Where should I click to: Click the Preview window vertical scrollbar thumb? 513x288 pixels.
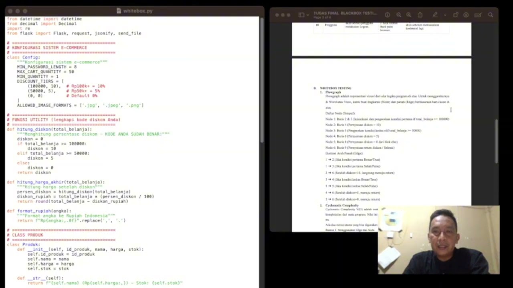coord(497,141)
